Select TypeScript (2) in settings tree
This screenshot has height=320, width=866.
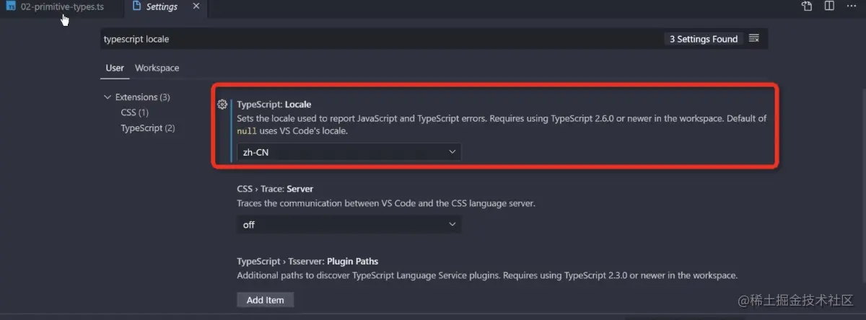[147, 128]
